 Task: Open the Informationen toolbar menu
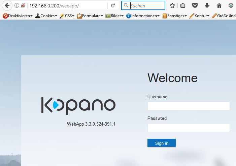click(143, 16)
